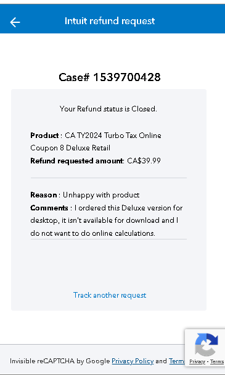
Task: Click the Unhappy with product reason text
Action: click(101, 195)
